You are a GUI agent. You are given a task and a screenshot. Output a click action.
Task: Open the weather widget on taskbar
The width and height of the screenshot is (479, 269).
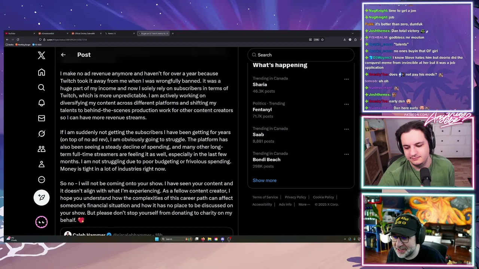coord(12,239)
